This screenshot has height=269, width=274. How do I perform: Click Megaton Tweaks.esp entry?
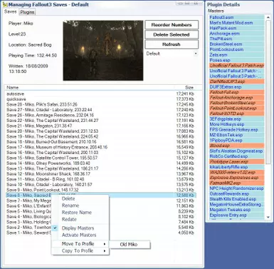236,210
